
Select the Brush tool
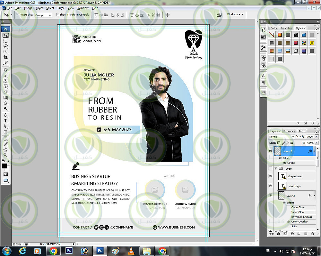[5, 76]
